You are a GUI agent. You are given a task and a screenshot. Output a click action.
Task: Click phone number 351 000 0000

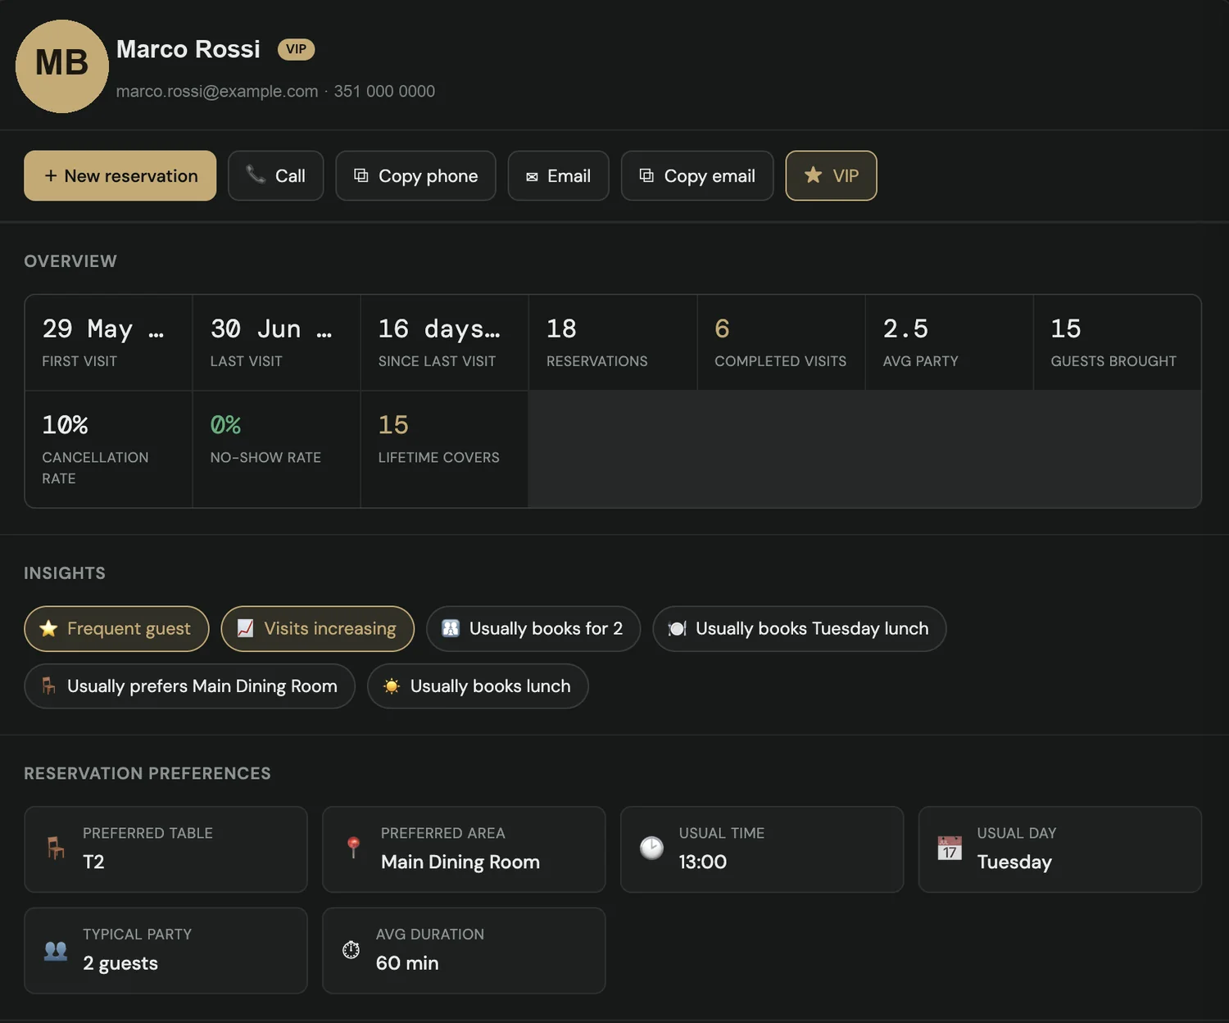click(384, 91)
